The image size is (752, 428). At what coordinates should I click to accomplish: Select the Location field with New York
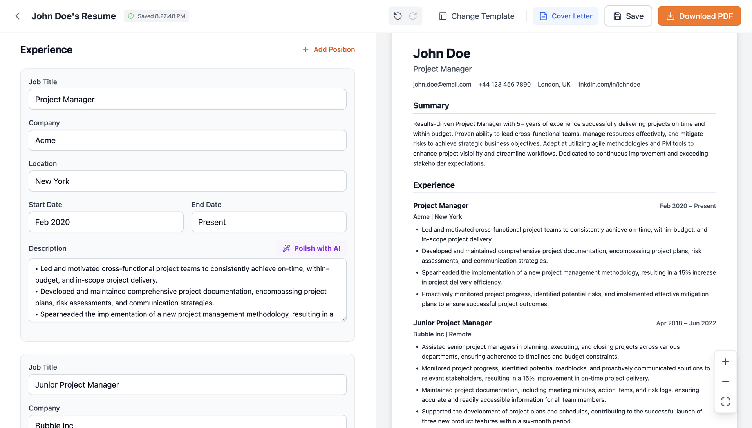[x=188, y=181]
